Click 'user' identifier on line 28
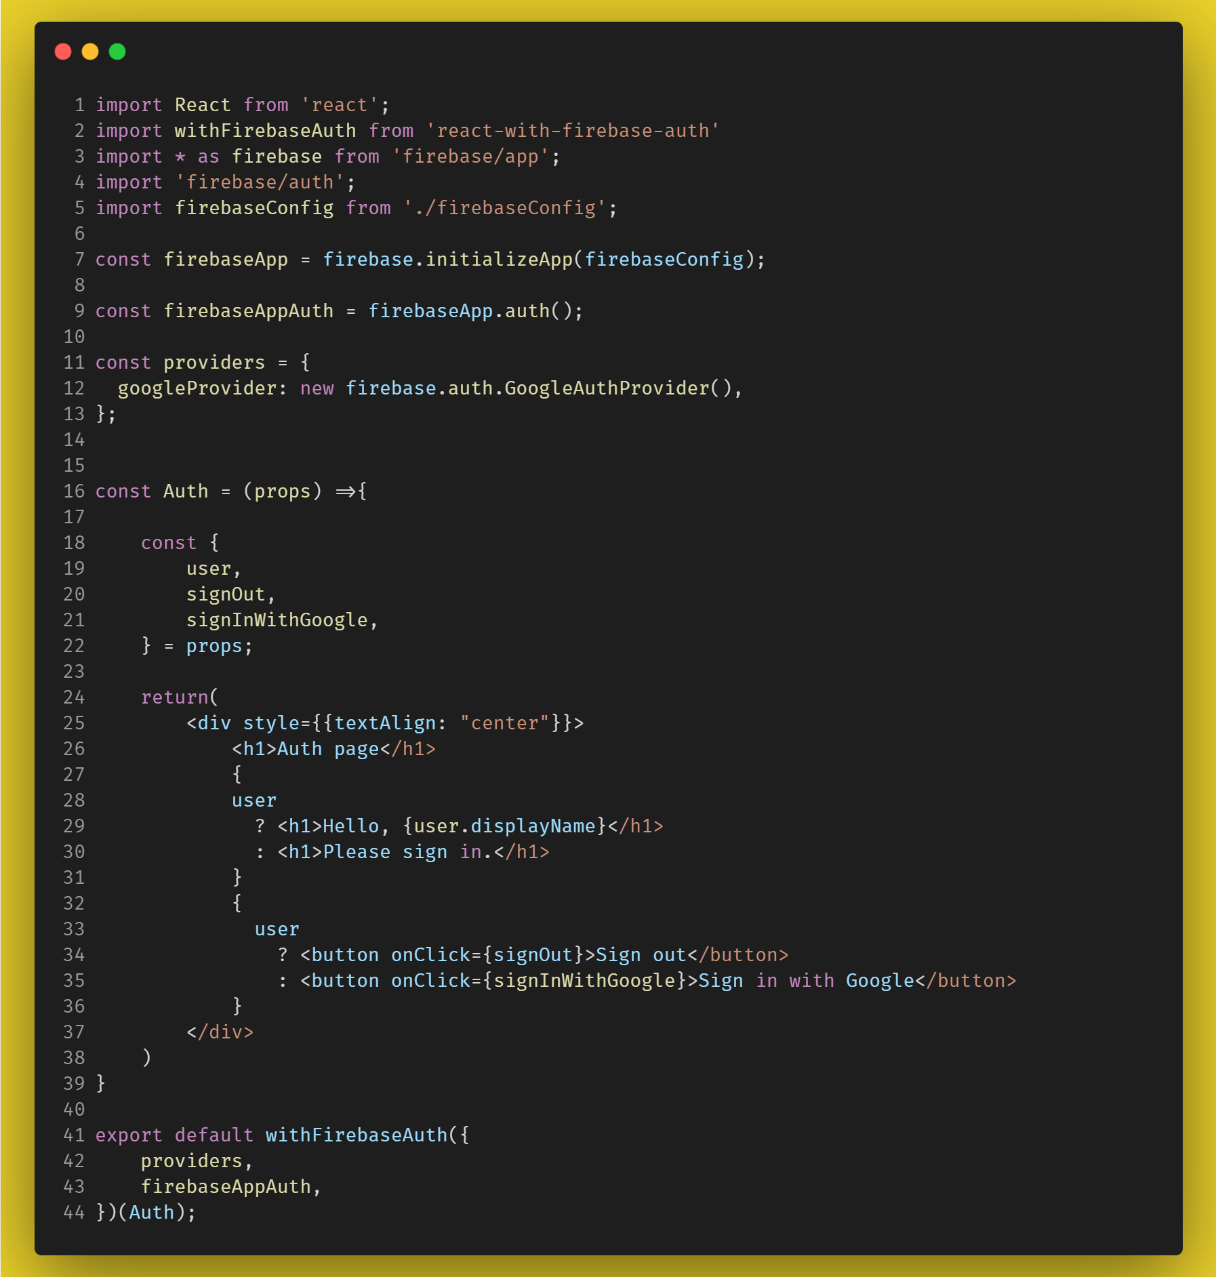 pyautogui.click(x=254, y=800)
